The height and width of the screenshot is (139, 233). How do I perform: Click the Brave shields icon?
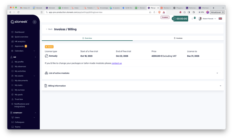pyautogui.click(x=159, y=12)
